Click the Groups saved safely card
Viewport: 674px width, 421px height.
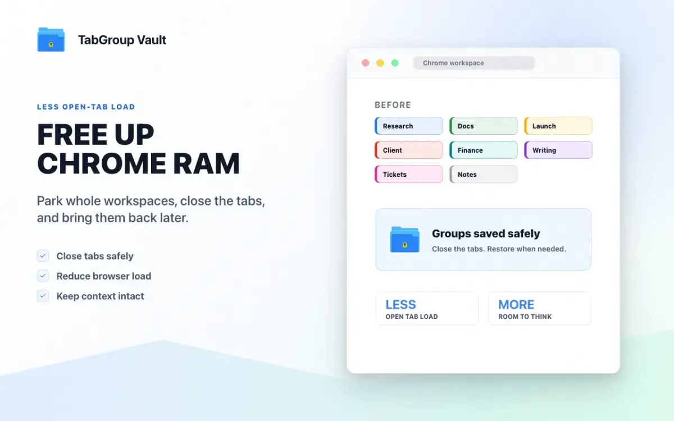click(484, 240)
